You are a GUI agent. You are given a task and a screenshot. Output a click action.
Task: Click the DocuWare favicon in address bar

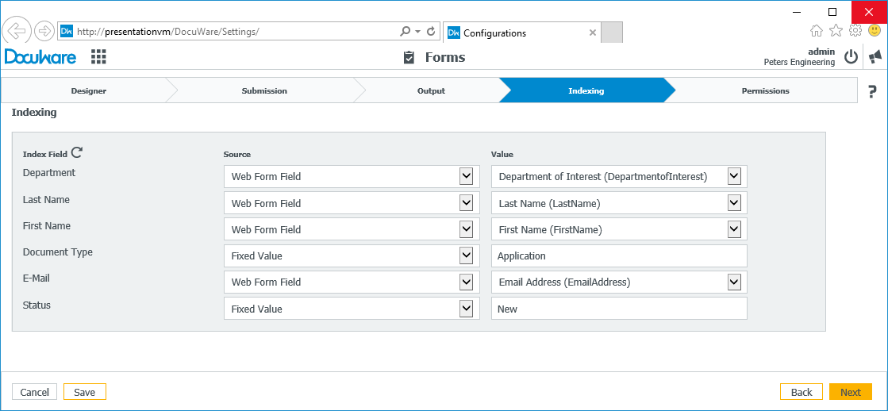66,32
